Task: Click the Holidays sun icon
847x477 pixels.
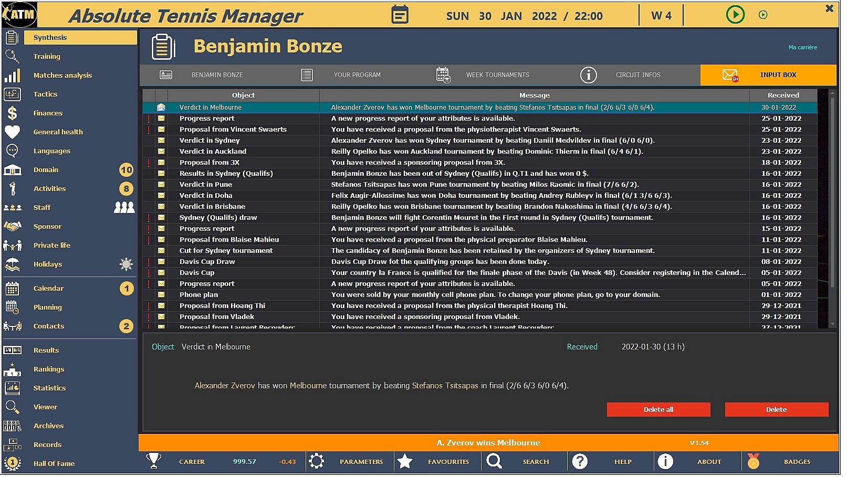Action: 126,264
